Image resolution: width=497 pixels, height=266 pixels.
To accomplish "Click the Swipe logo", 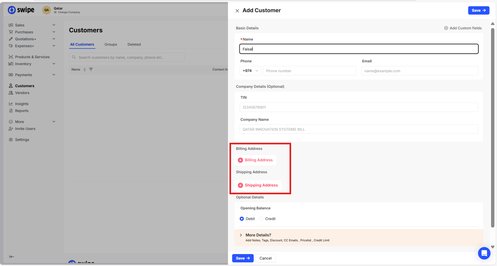I will (x=21, y=10).
